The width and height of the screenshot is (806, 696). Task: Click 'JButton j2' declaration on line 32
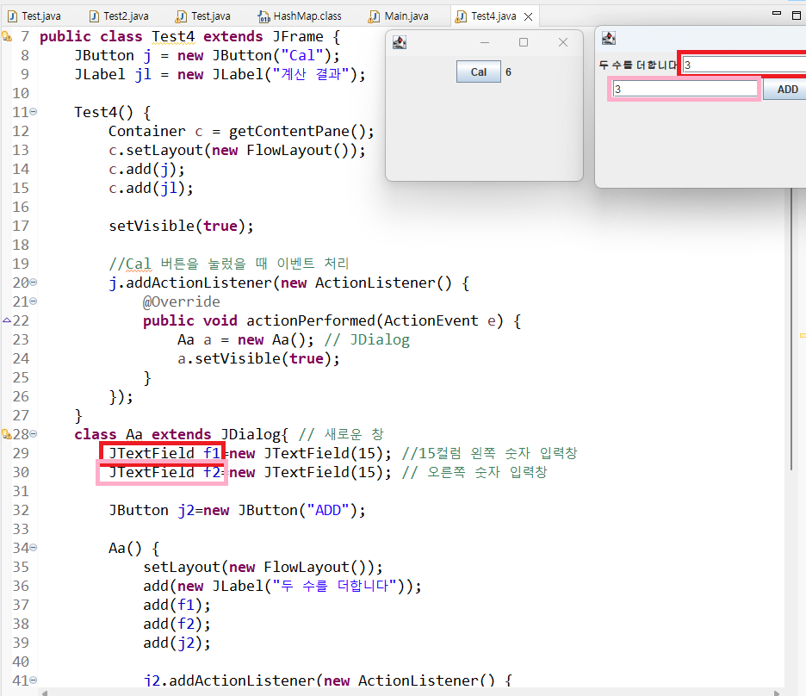[152, 511]
